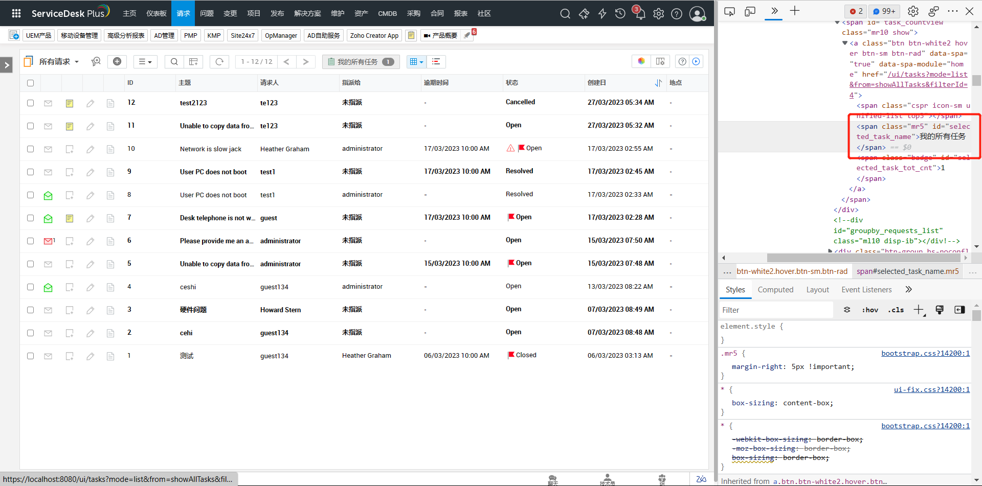Open the 仪表板 tab
982x486 pixels.
click(157, 13)
